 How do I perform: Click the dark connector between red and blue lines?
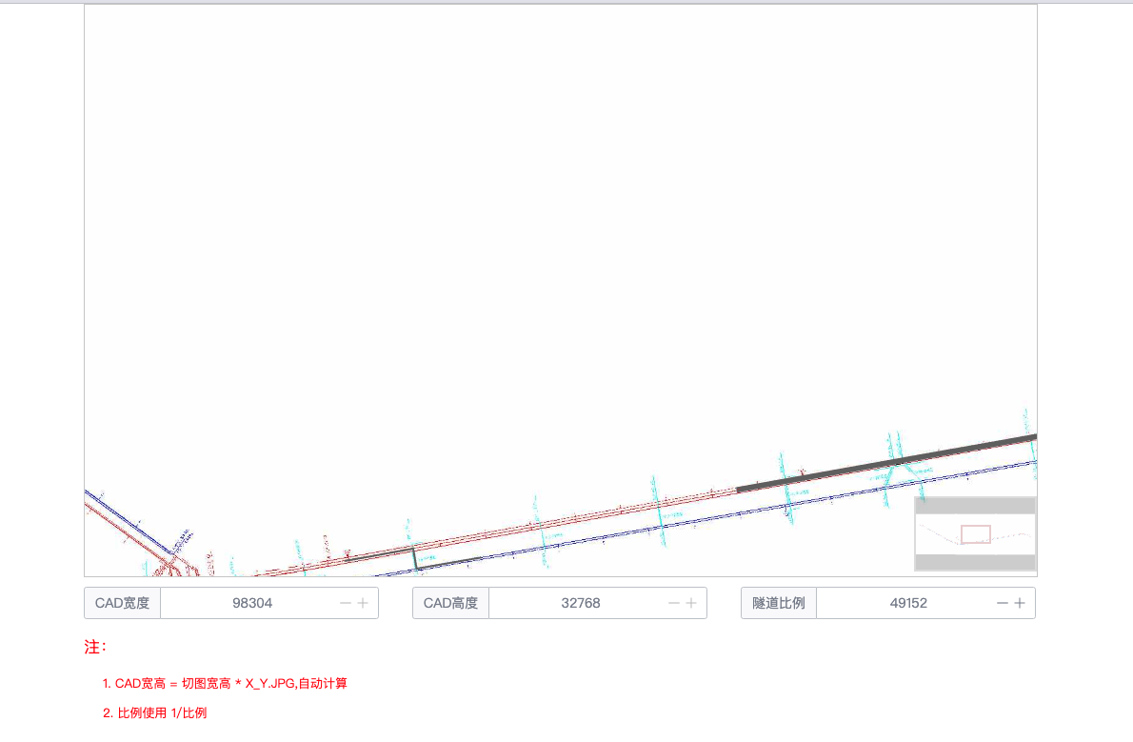(415, 558)
